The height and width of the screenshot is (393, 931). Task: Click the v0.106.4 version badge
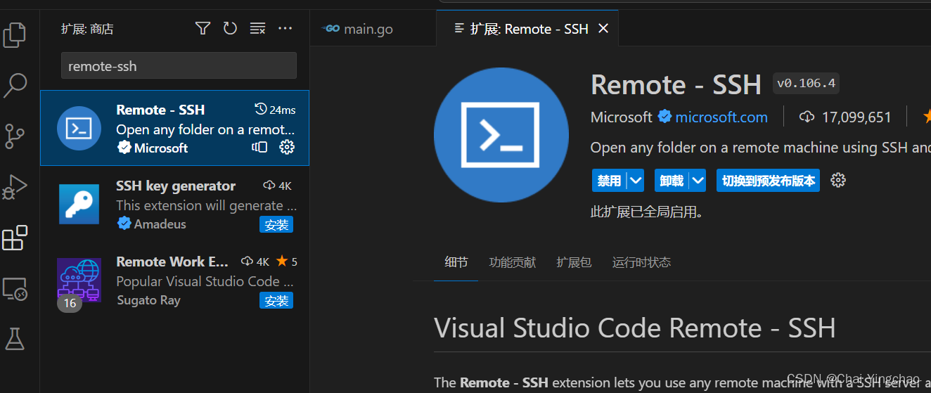pos(806,83)
